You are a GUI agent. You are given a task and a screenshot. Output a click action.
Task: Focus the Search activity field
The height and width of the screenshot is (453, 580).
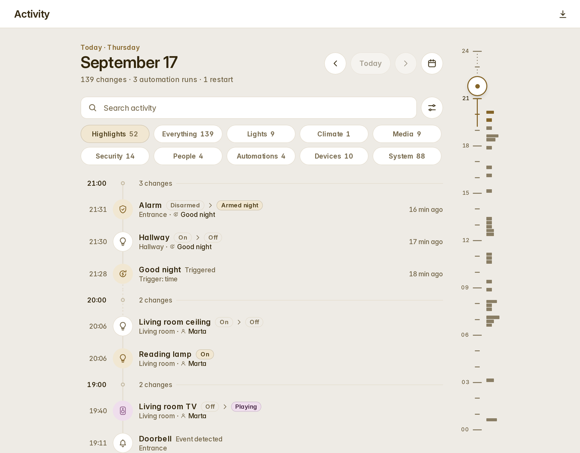(249, 108)
